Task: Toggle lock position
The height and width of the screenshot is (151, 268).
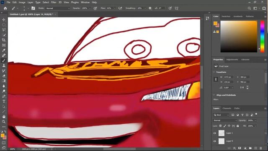Action: pos(229,126)
